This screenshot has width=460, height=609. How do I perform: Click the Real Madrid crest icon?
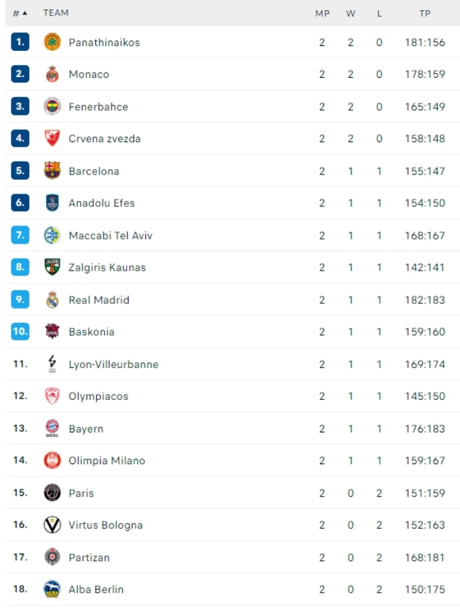tap(52, 300)
